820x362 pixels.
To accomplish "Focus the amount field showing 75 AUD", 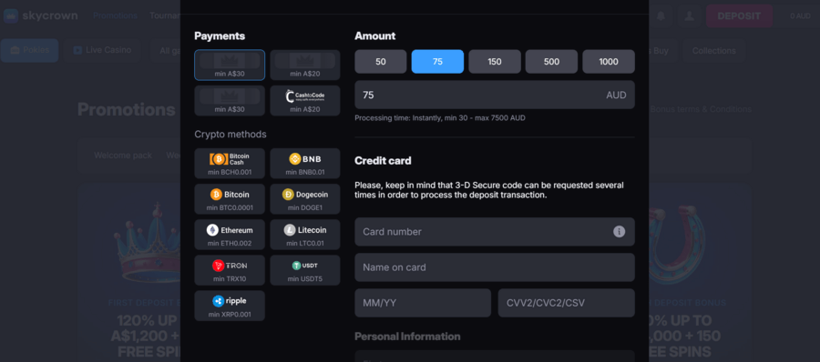I will 494,96.
